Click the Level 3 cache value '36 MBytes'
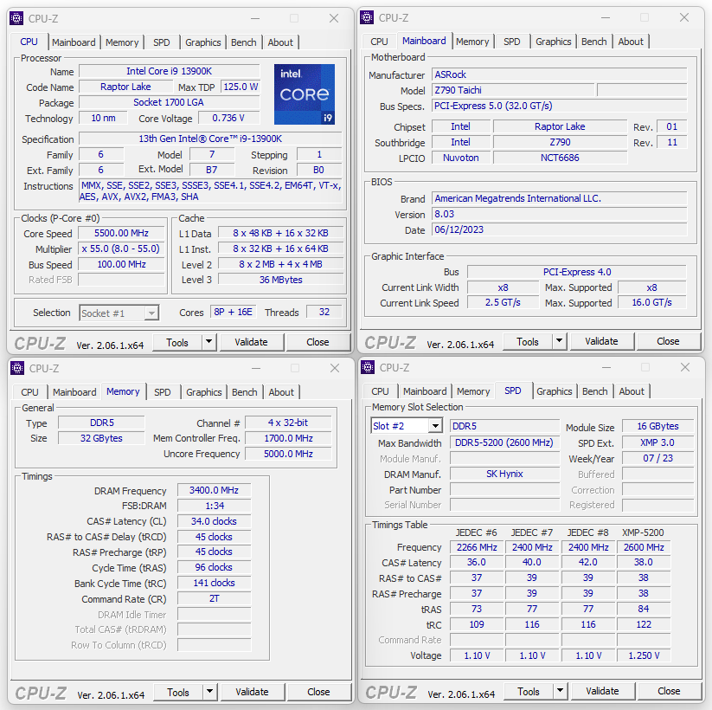The image size is (712, 710). [280, 280]
